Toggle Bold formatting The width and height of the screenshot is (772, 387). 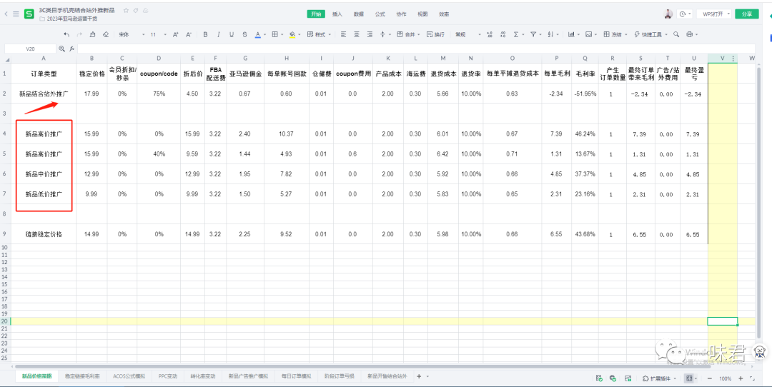(x=206, y=34)
